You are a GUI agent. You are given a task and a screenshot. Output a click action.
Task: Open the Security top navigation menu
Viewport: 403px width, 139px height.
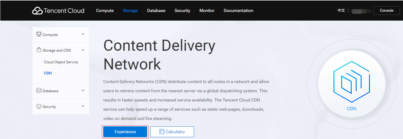[182, 10]
